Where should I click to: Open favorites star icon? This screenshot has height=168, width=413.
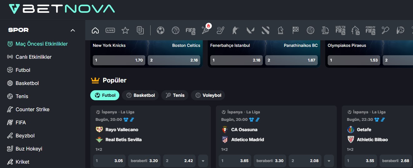(125, 30)
